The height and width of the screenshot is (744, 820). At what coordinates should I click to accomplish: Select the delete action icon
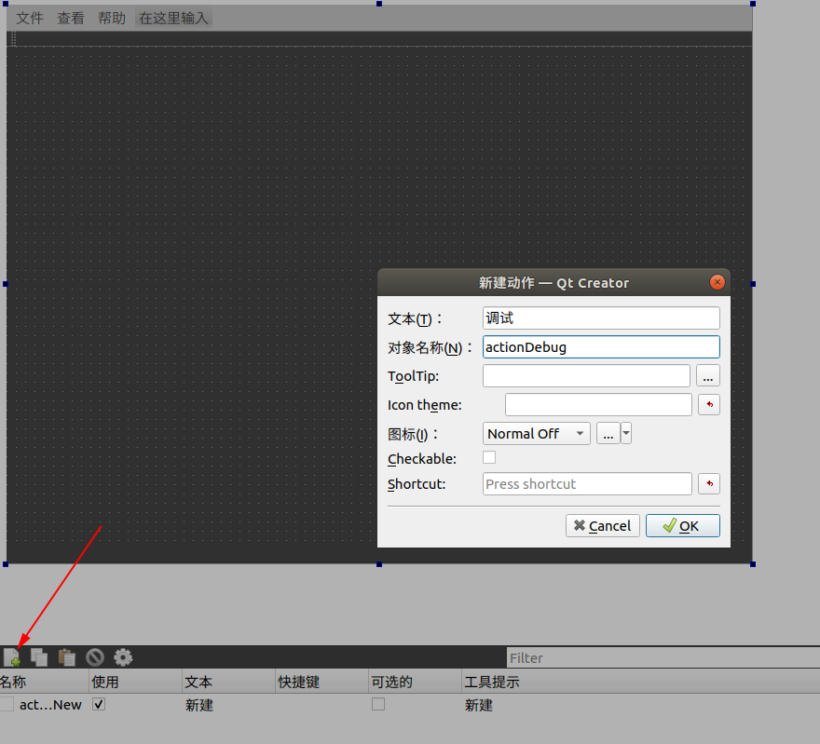94,656
